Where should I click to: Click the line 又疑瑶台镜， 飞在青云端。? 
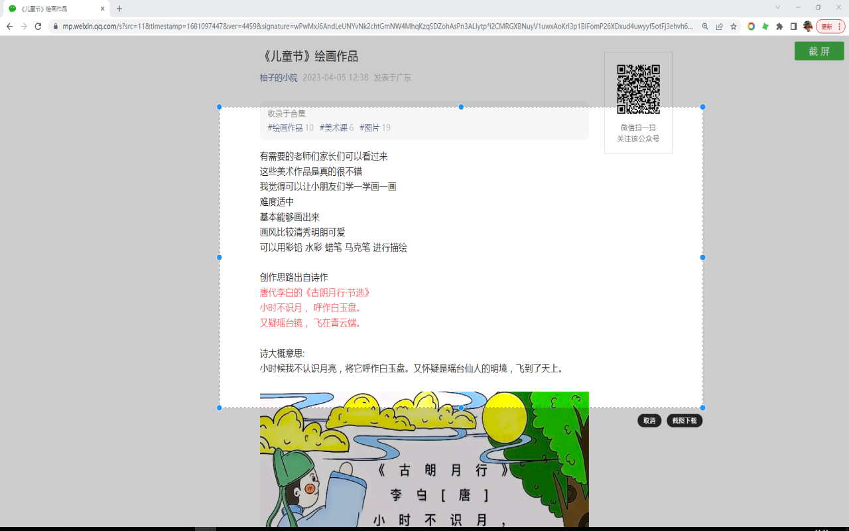(311, 323)
